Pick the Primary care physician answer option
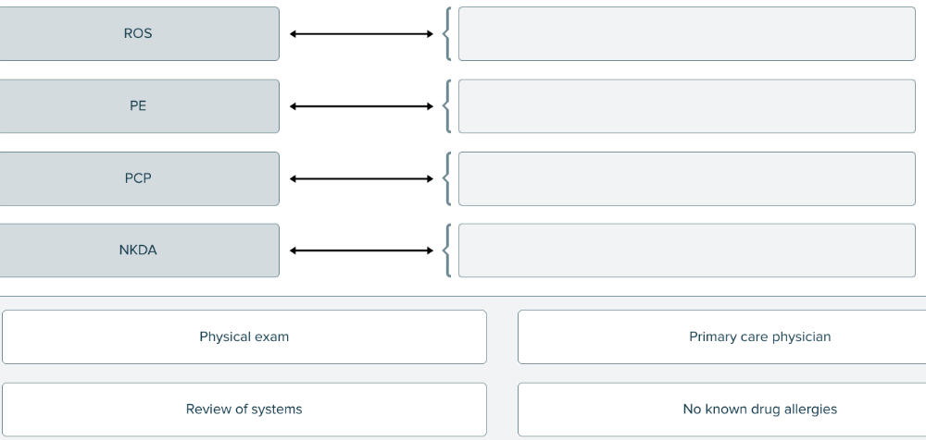 (x=721, y=337)
